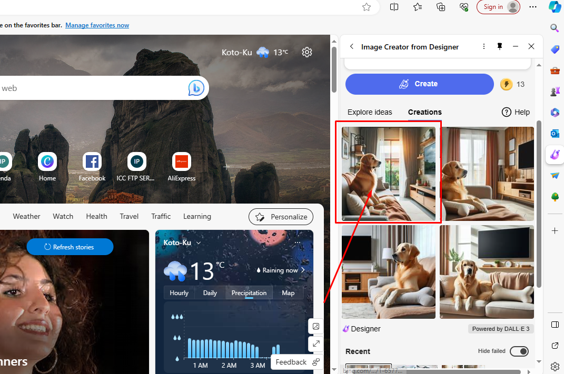564x374 pixels.
Task: Click Manage favorites now link
Action: click(97, 25)
